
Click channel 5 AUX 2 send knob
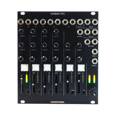68,45
